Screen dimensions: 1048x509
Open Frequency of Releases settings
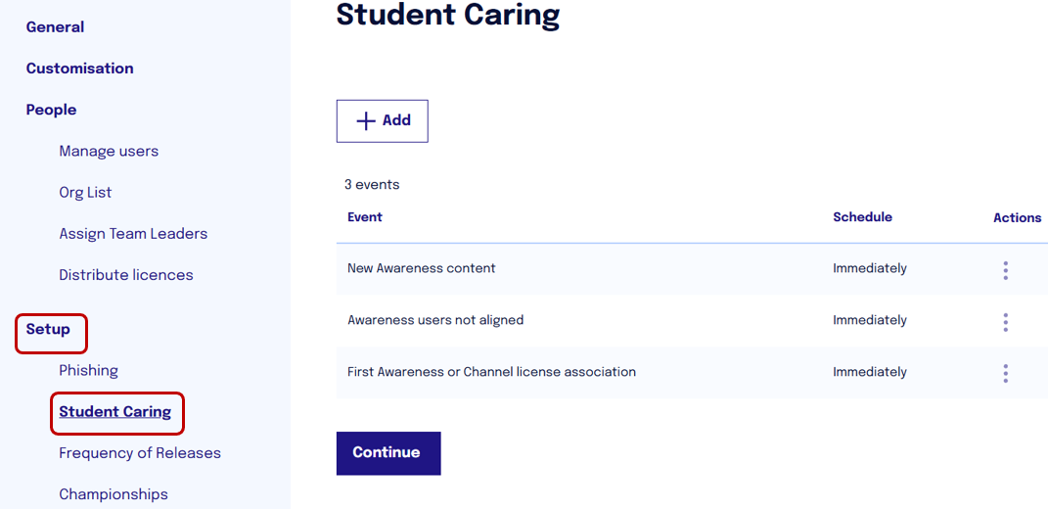tap(140, 453)
